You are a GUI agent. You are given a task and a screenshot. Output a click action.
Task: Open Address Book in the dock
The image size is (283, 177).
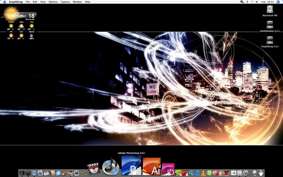click(x=53, y=173)
